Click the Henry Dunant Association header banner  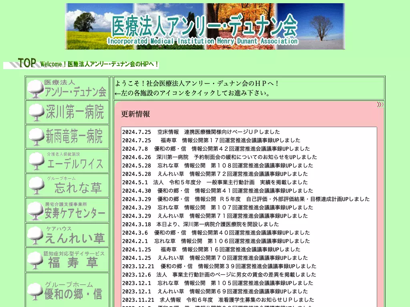tap(205, 26)
